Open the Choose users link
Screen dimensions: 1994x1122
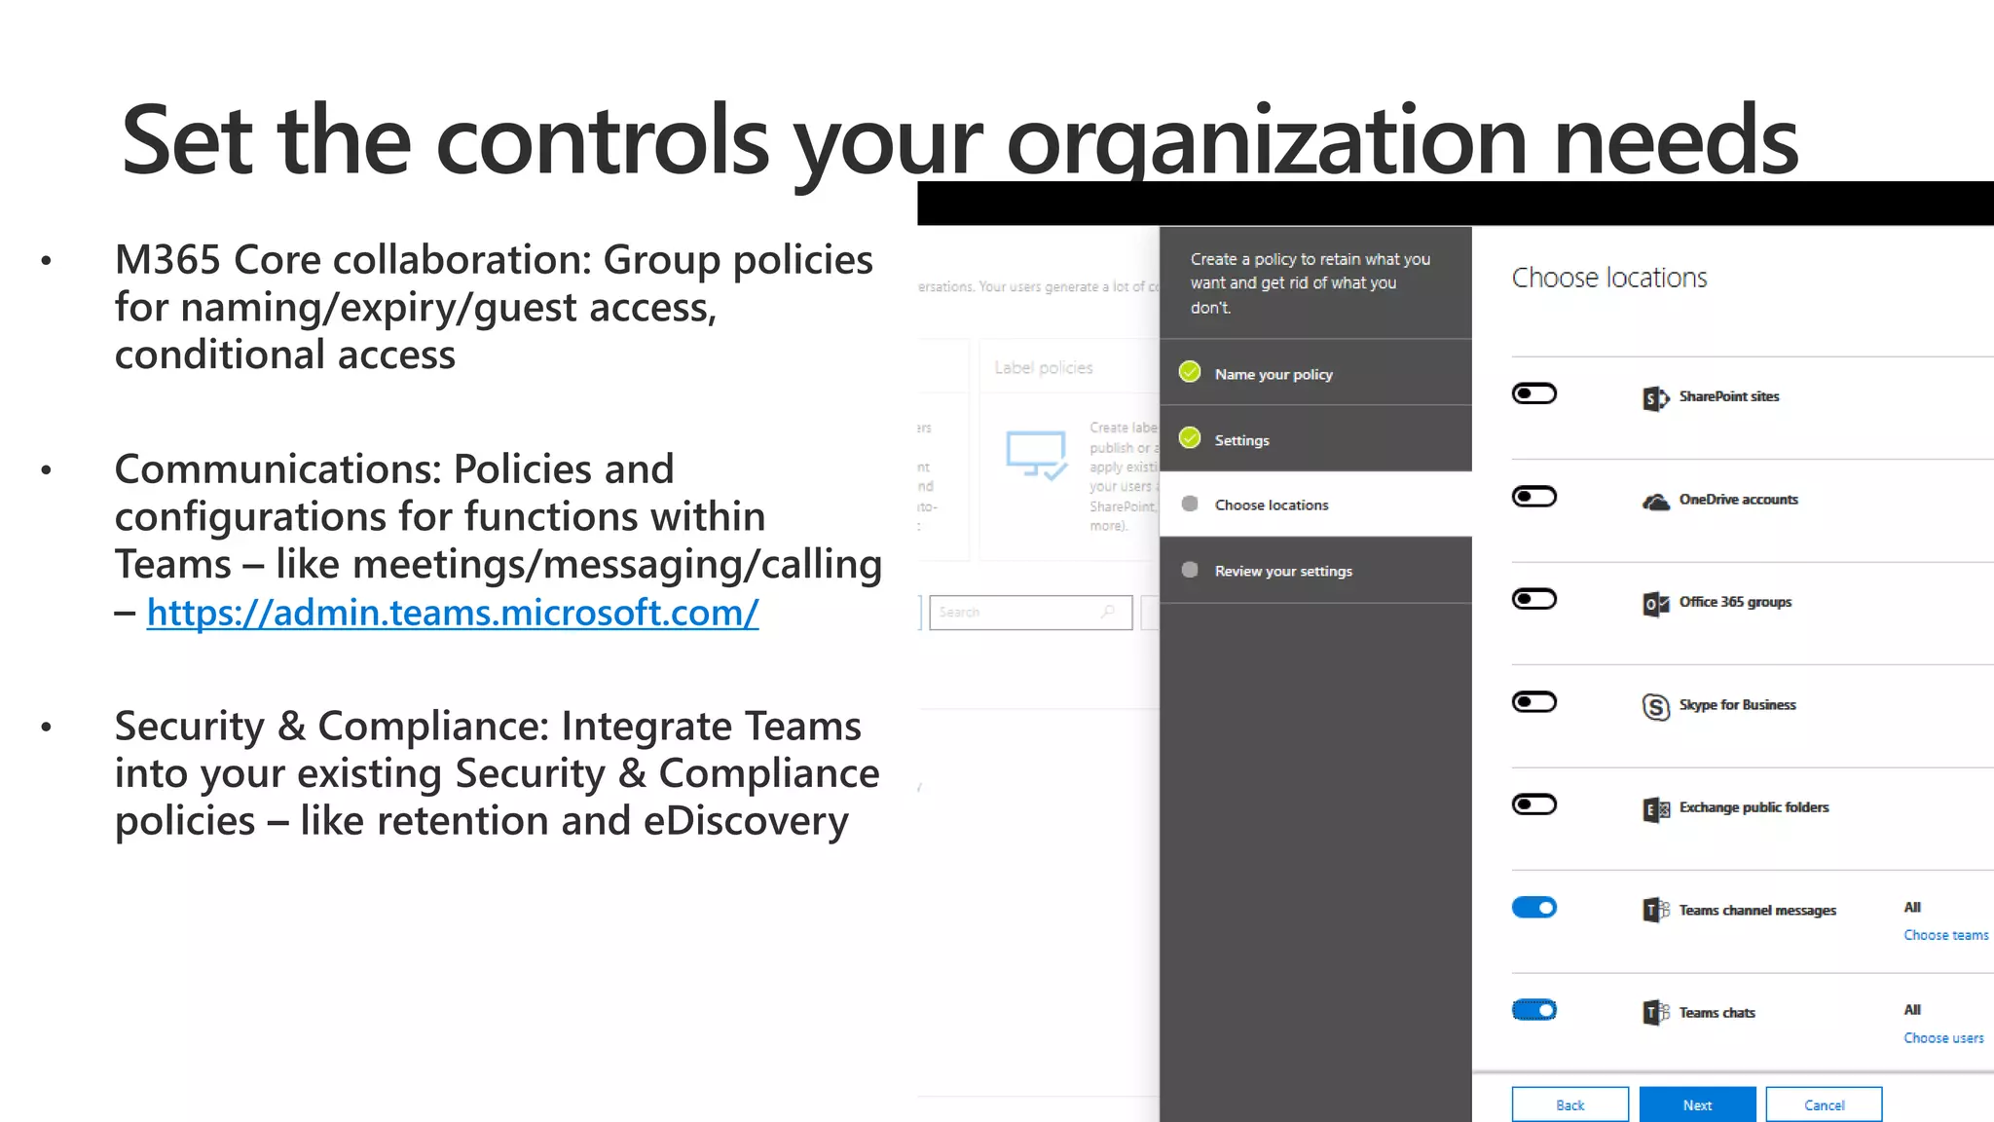coord(1943,1038)
